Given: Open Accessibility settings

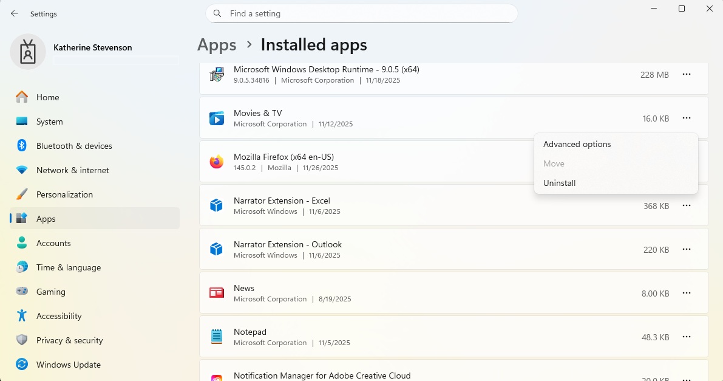Looking at the screenshot, I should [x=59, y=316].
